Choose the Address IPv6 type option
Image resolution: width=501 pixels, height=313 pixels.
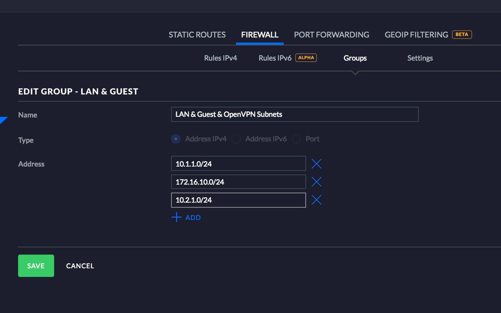coord(236,139)
